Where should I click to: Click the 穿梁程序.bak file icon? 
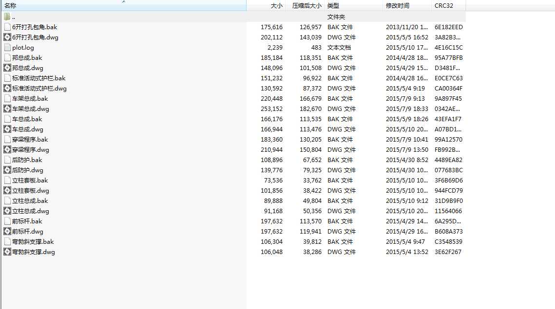click(7, 140)
